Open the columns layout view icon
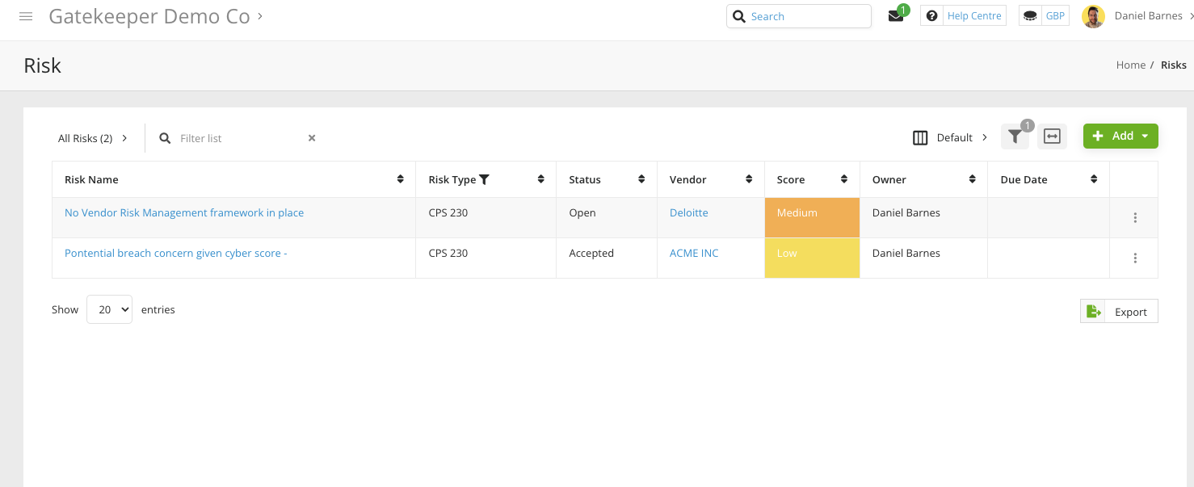The width and height of the screenshot is (1194, 487). [x=920, y=137]
